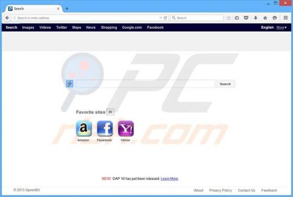Bookmark this page with the star icon
The width and height of the screenshot is (293, 197).
point(229,18)
